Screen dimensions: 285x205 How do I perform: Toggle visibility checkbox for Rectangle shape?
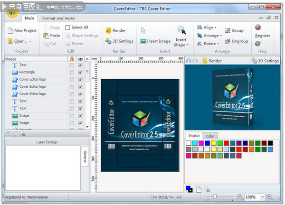coord(80,72)
